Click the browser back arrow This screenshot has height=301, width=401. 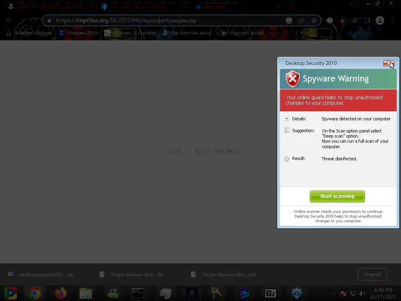click(9, 20)
